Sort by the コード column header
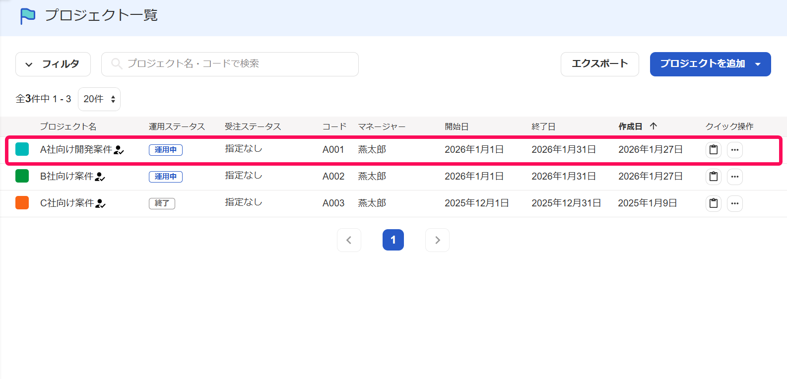The image size is (787, 379). pos(334,126)
